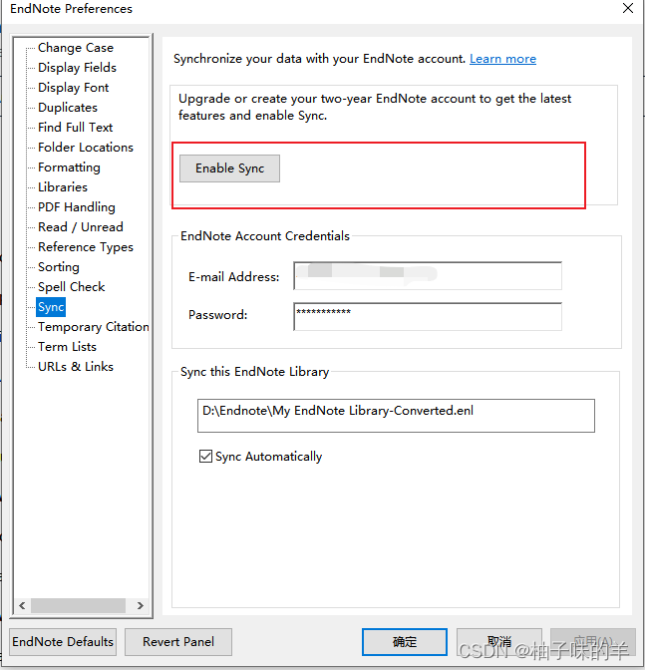The width and height of the screenshot is (645, 670).
Task: Focus the E-mail Address field
Action: [x=428, y=276]
